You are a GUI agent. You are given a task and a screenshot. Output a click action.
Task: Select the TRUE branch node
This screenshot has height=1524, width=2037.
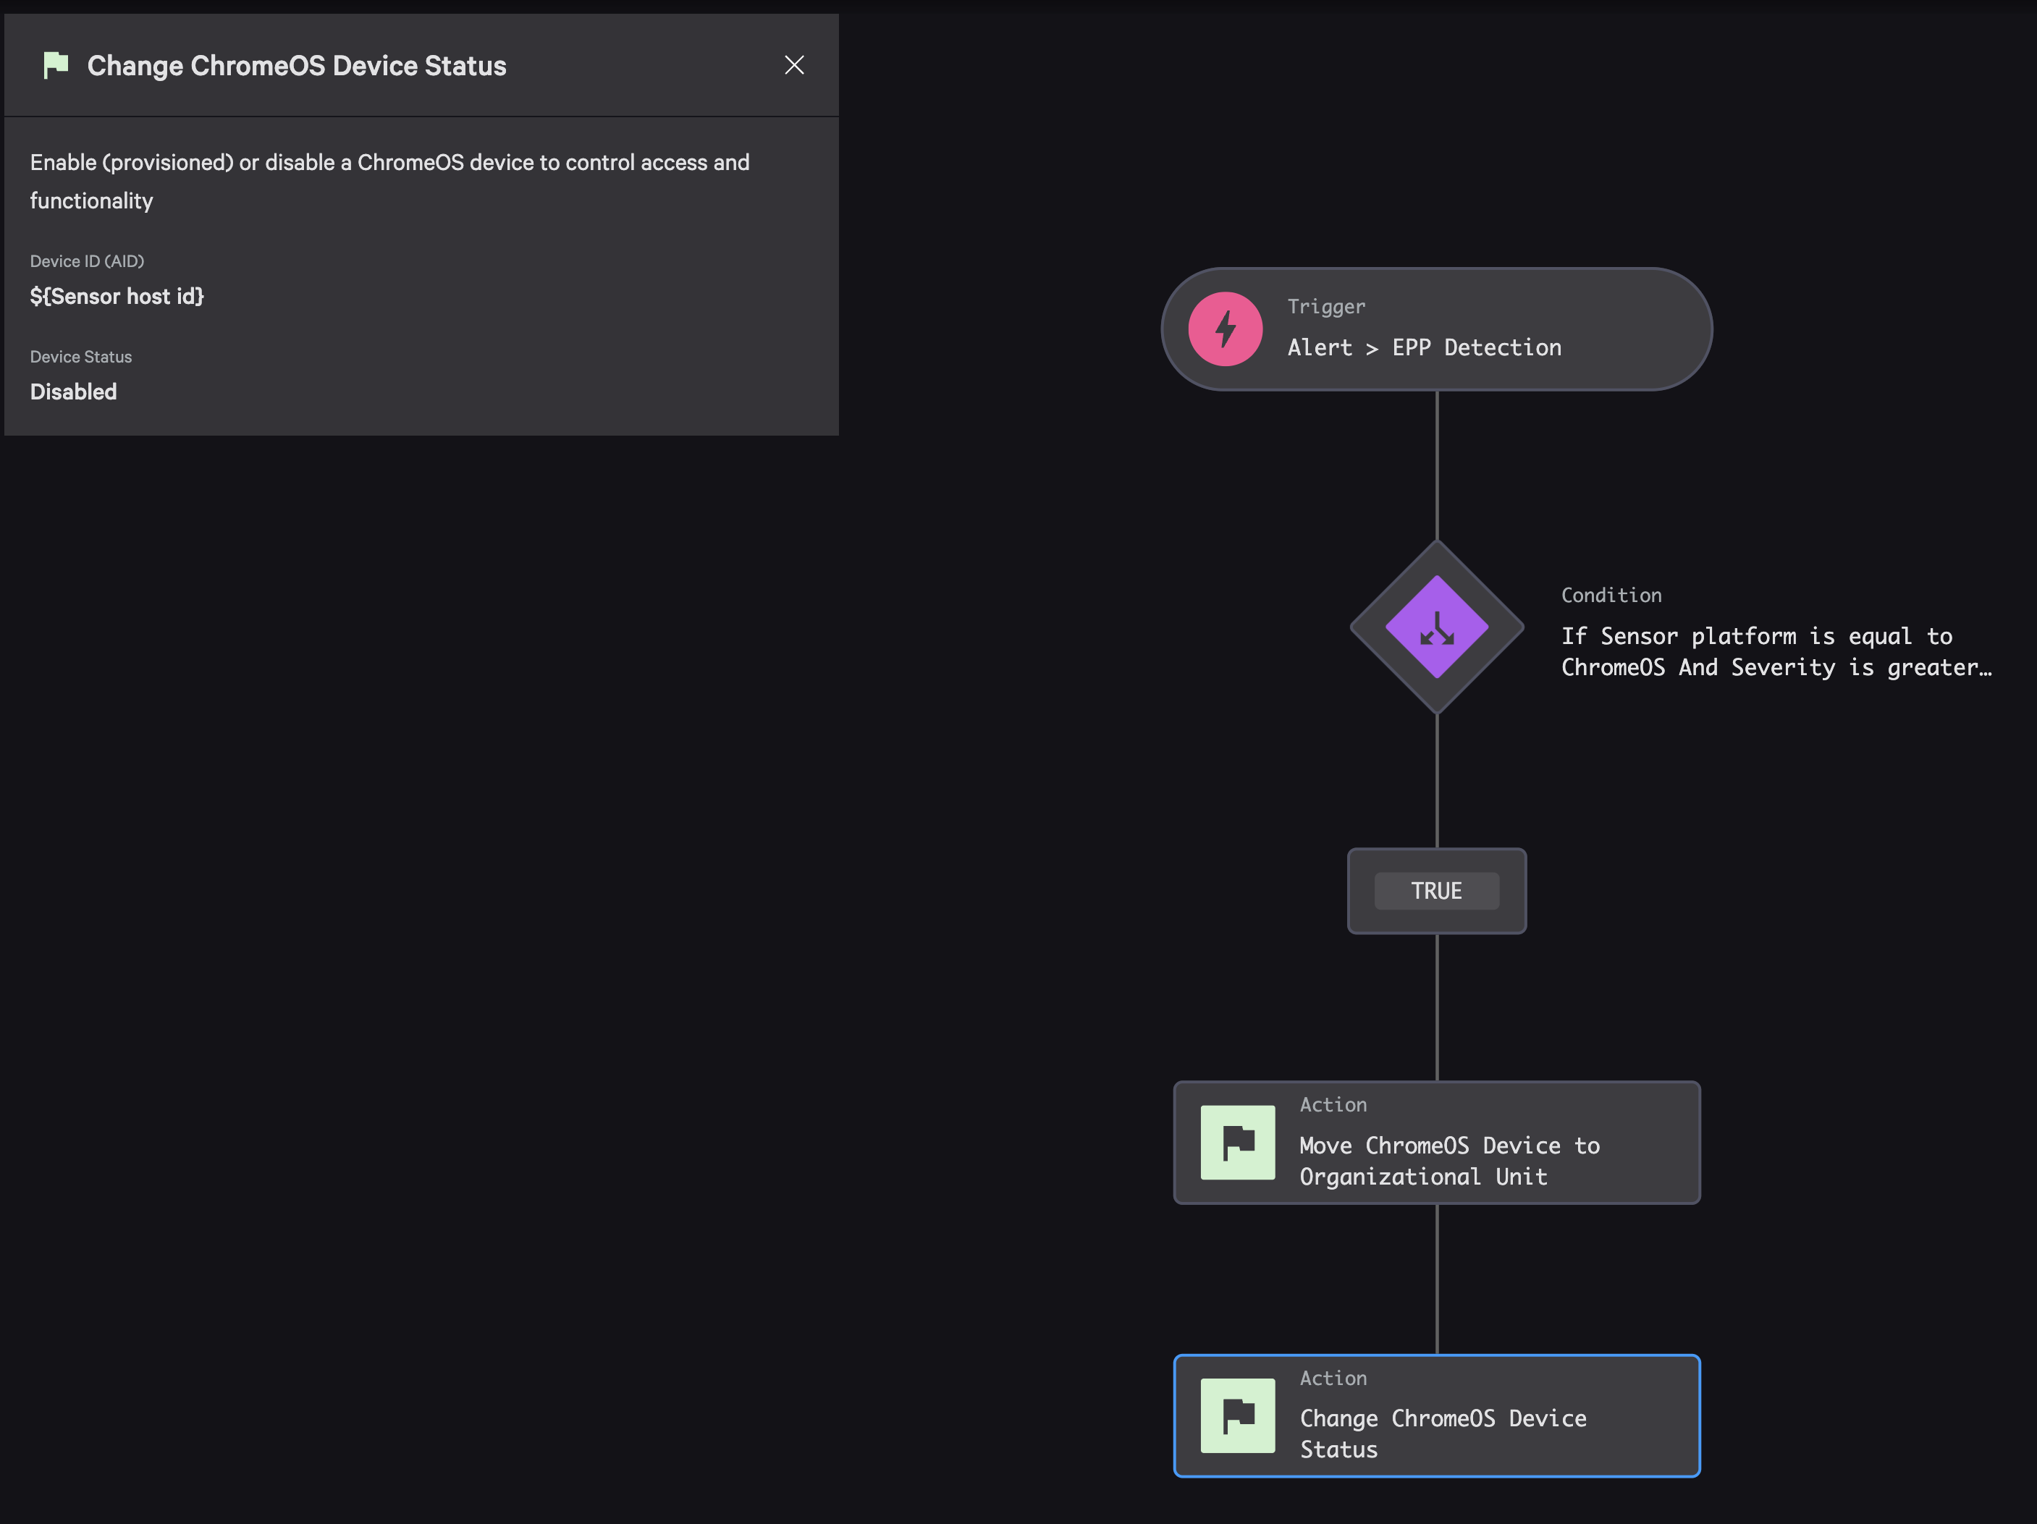click(x=1437, y=891)
